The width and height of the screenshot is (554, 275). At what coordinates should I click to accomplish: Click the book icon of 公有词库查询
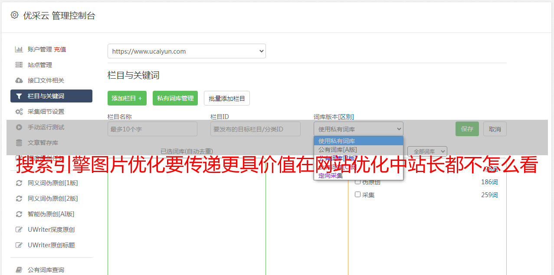pos(19,270)
